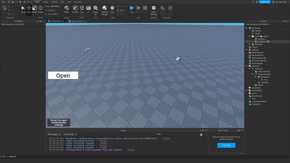Clear the Output with the broom icon
The width and height of the screenshot is (290, 163).
pyautogui.click(x=201, y=134)
